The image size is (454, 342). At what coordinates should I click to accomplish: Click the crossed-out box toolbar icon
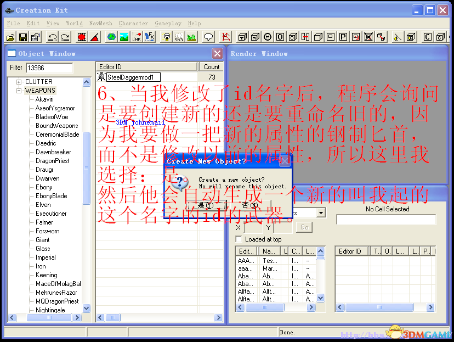[x=368, y=37]
